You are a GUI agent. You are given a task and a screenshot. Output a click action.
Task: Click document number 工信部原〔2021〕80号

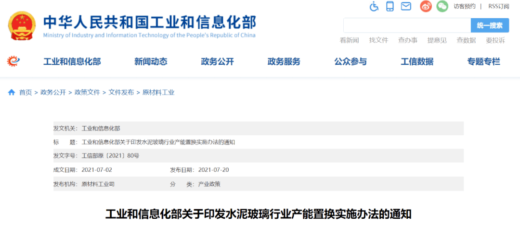click(110, 156)
